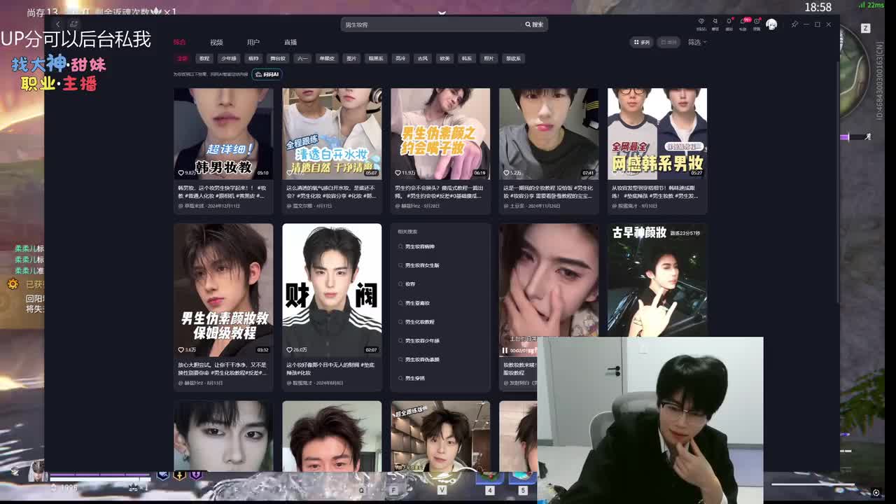Click the V ability slot in game HUD
896x504 pixels.
tap(442, 490)
